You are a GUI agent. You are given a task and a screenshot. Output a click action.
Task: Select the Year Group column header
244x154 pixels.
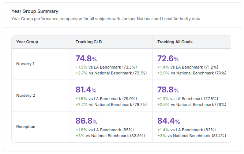[x=27, y=42]
